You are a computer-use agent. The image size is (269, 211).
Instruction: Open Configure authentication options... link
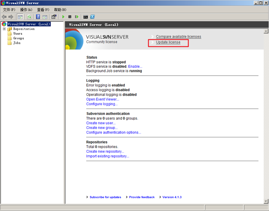(x=114, y=132)
